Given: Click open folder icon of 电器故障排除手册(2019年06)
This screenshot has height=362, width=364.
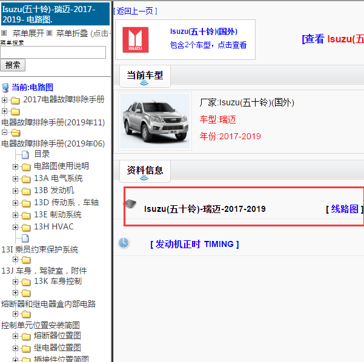Looking at the screenshot, I should (x=16, y=133).
